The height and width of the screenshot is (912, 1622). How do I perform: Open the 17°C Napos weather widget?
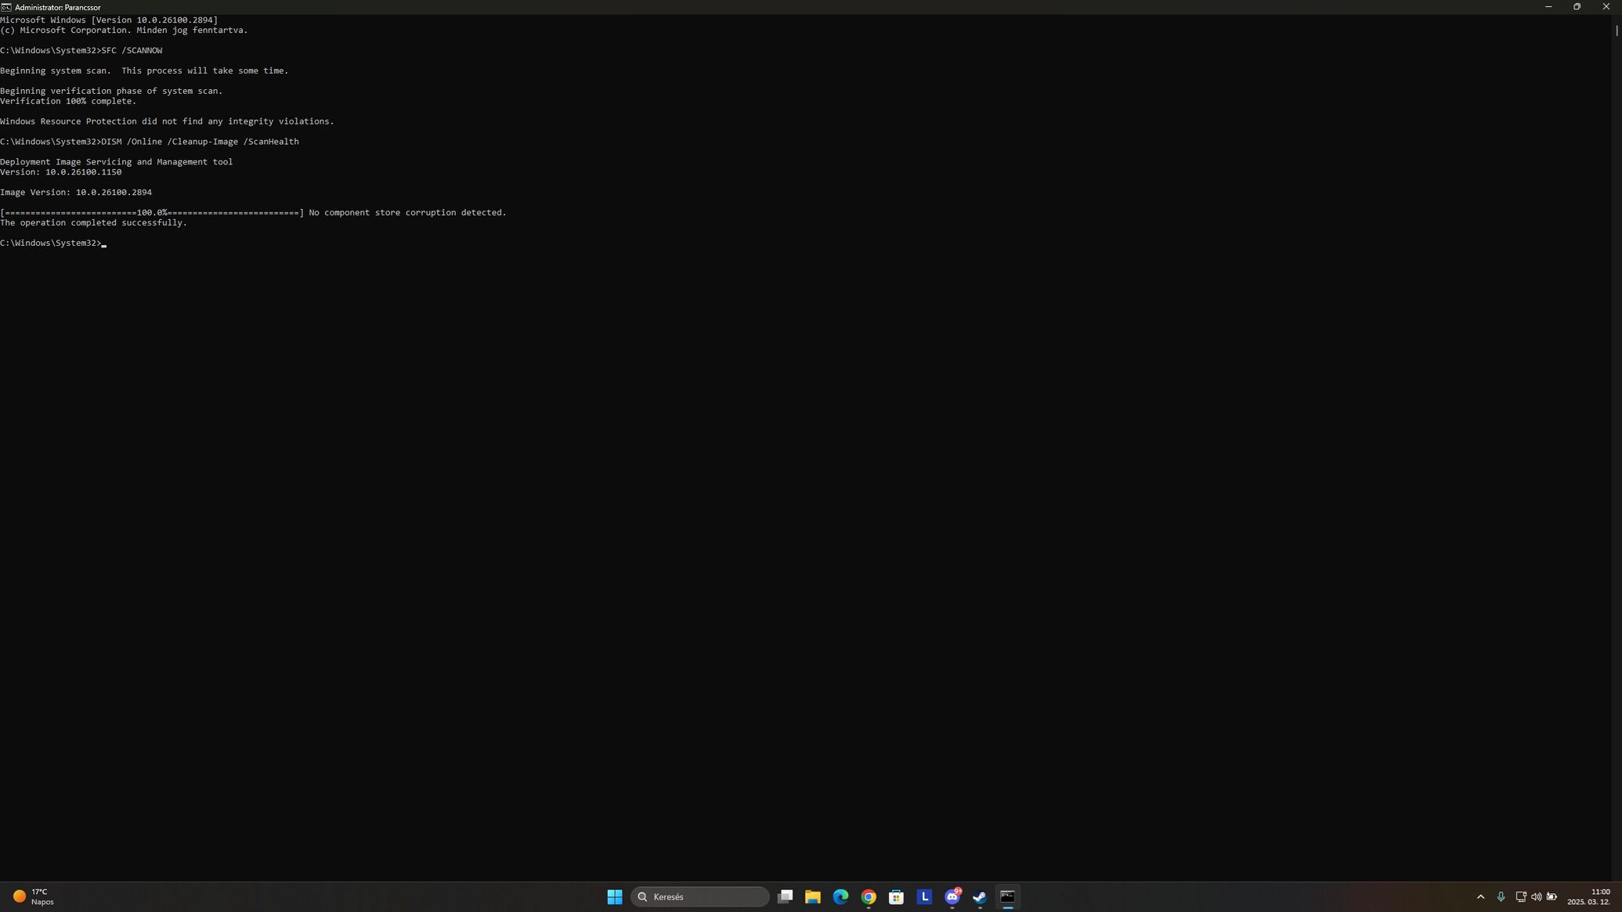tap(34, 896)
